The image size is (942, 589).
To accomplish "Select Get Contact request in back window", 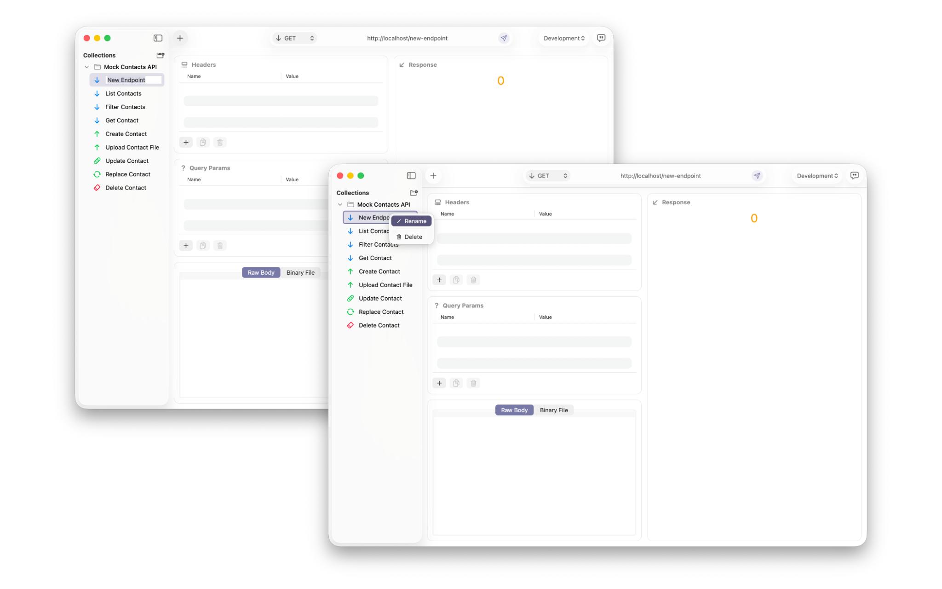I will click(x=127, y=121).
